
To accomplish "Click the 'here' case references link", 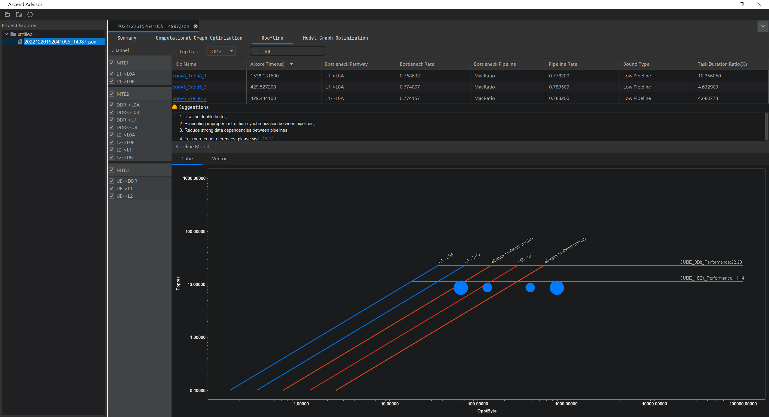I will click(x=268, y=138).
